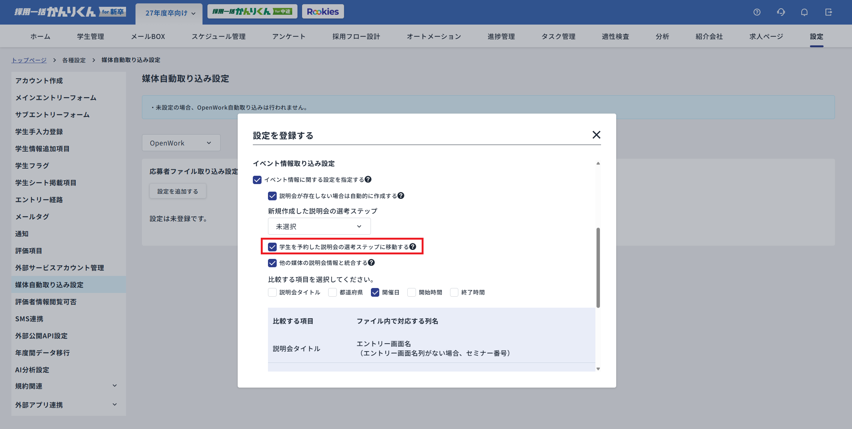Uncheck 説明会が存在しない場合は自動的に作成する
Screen dimensions: 852x429
point(272,196)
